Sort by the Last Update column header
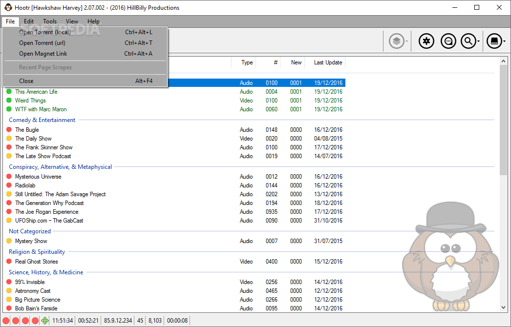511x327 pixels. (x=325, y=62)
